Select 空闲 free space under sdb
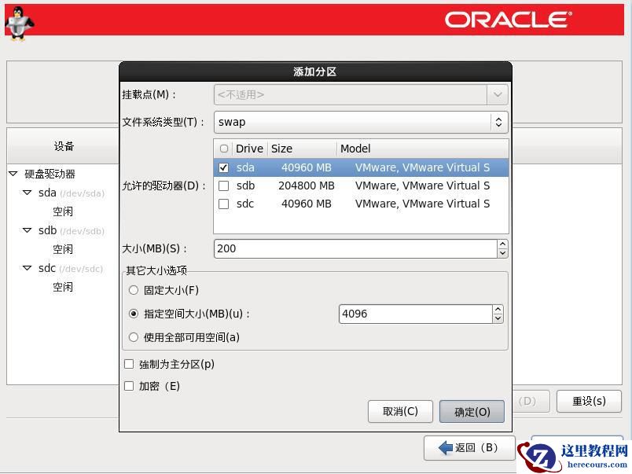632x474 pixels. (x=63, y=249)
